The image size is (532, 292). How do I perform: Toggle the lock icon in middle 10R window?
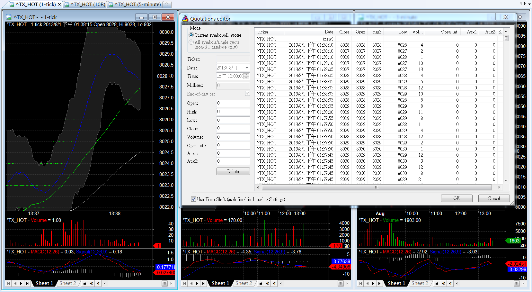[261, 283]
